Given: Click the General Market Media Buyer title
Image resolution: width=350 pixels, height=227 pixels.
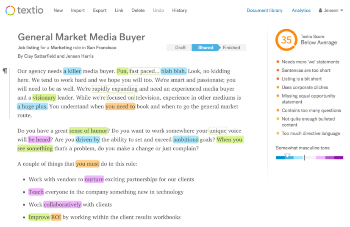Looking at the screenshot, I should [x=81, y=37].
